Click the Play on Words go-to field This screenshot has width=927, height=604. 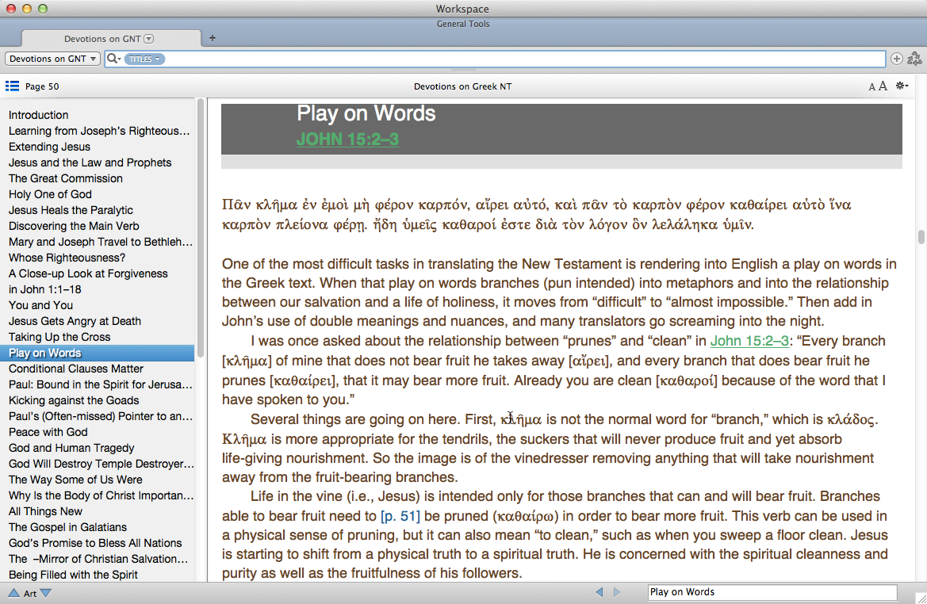[x=772, y=592]
